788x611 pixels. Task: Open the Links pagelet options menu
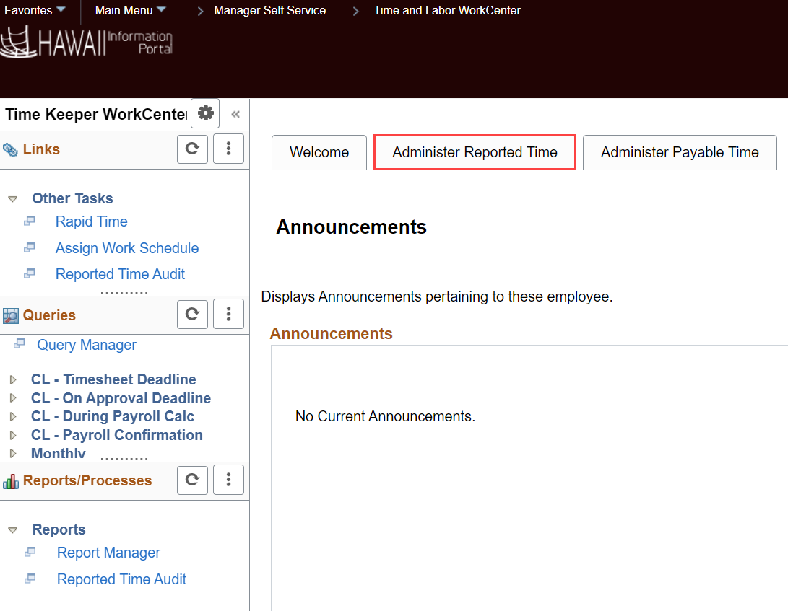click(228, 149)
